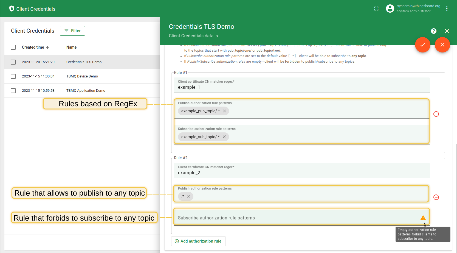This screenshot has height=253, width=457.
Task: Open help for Credentials TLS Demo
Action: [x=434, y=31]
